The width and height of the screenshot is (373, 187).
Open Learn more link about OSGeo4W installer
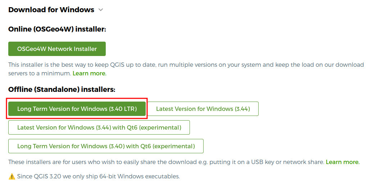(89, 73)
